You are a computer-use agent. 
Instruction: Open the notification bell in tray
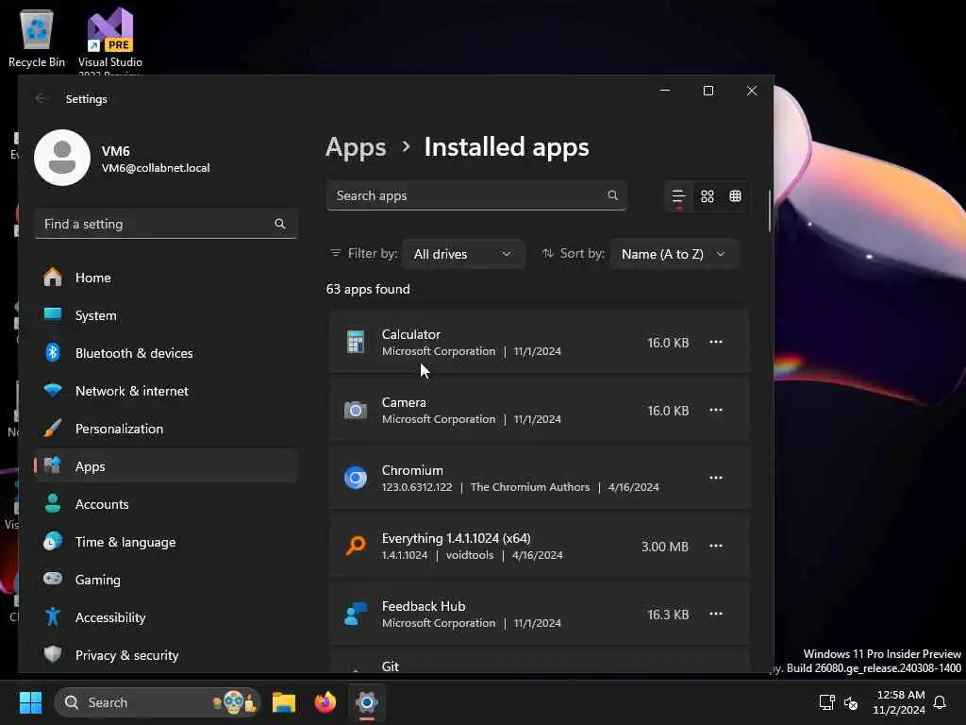pos(940,702)
